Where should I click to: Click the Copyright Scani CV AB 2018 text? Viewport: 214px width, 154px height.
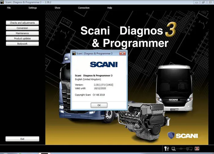pyautogui.click(x=90, y=95)
